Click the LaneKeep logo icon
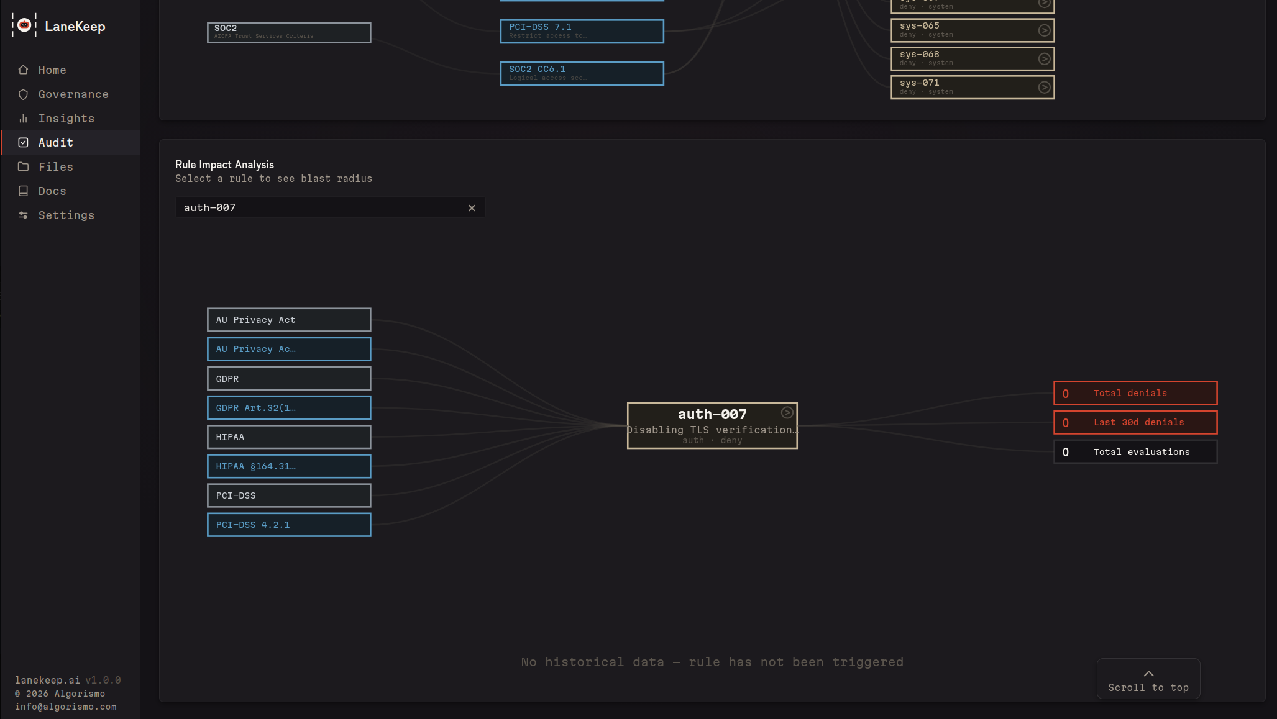The image size is (1277, 719). 24,25
